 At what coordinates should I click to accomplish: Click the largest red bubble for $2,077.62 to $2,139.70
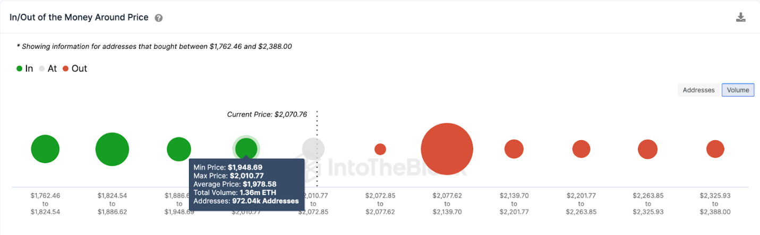(x=447, y=149)
